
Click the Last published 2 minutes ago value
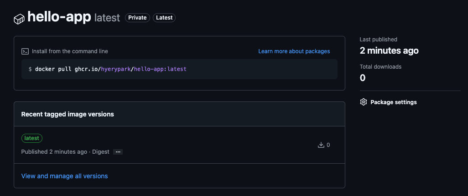pos(389,50)
